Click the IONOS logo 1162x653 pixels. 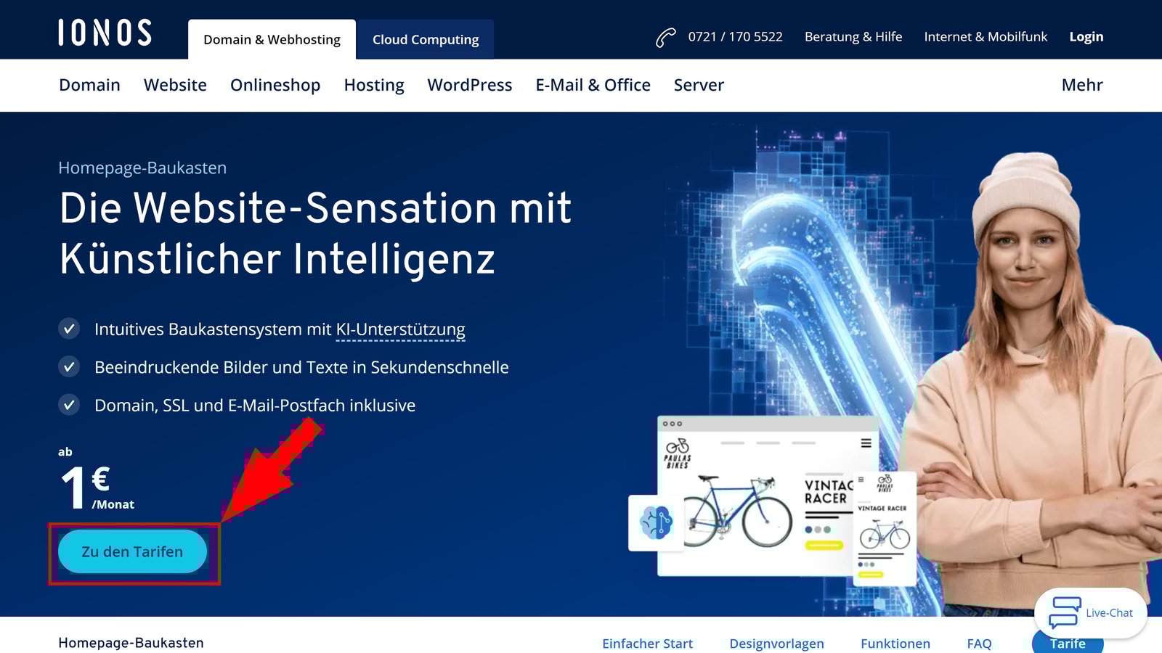[x=105, y=33]
